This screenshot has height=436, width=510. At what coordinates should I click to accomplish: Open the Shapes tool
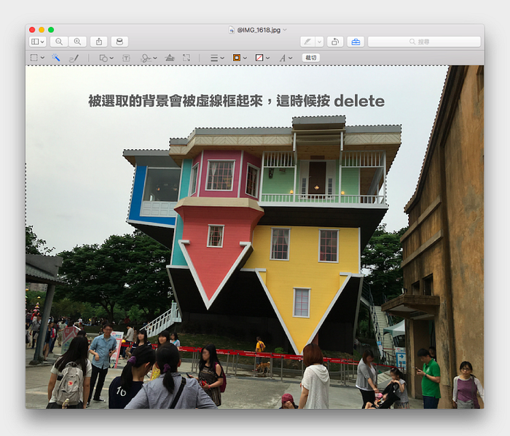103,58
